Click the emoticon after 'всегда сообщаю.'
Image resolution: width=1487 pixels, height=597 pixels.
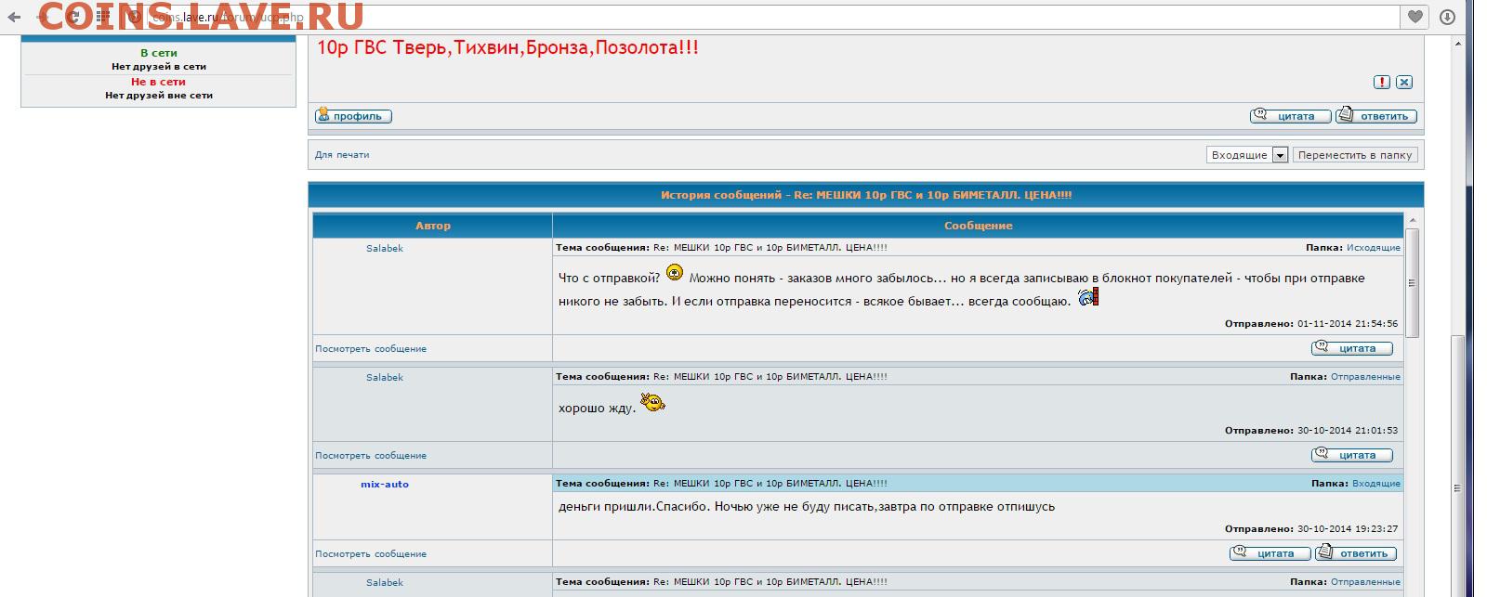pos(1088,297)
